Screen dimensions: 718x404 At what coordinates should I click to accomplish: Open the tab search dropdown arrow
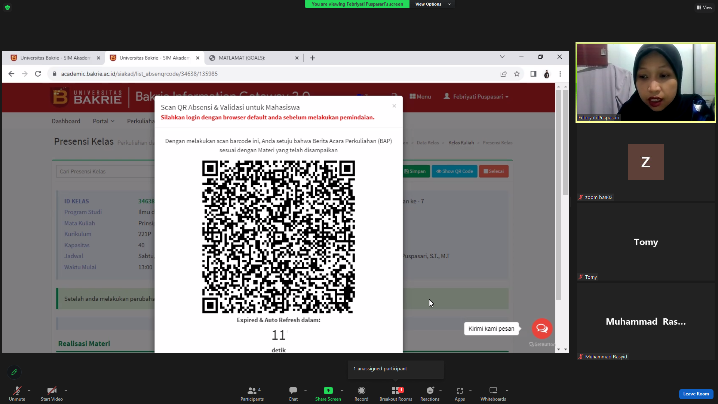pos(502,57)
